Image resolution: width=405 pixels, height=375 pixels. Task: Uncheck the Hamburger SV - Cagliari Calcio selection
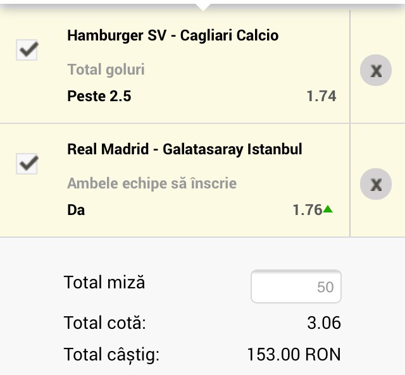click(x=27, y=51)
